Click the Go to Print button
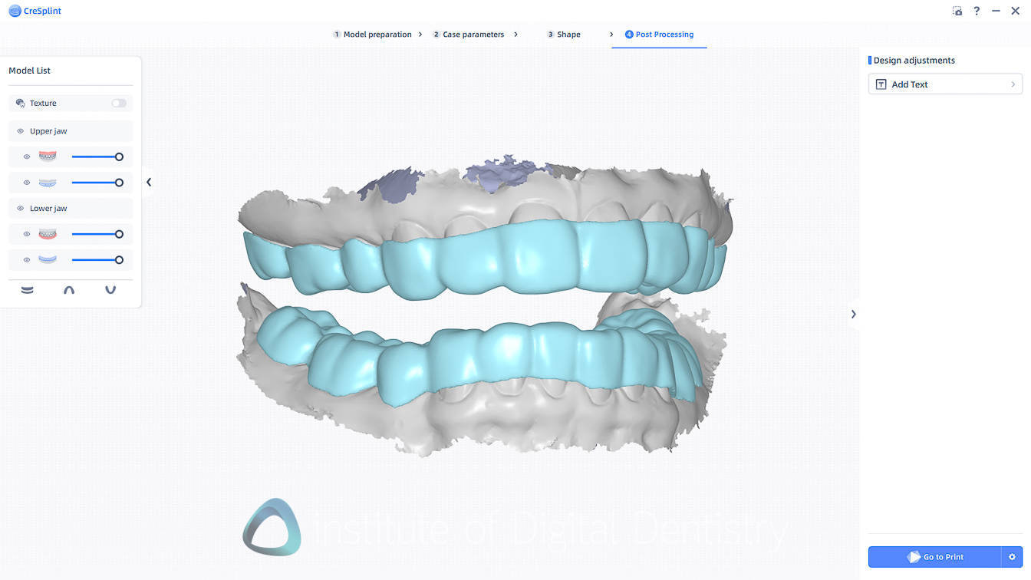Image resolution: width=1031 pixels, height=580 pixels. point(937,556)
